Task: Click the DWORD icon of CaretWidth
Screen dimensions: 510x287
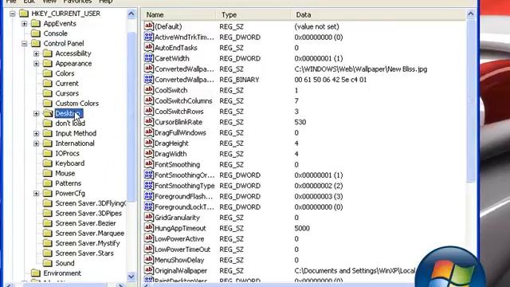Action: click(x=149, y=58)
